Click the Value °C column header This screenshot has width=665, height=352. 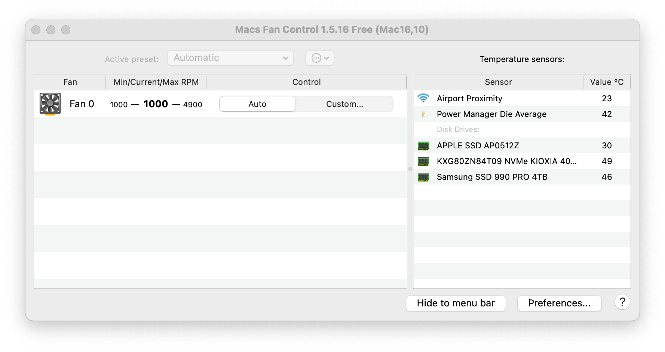606,82
